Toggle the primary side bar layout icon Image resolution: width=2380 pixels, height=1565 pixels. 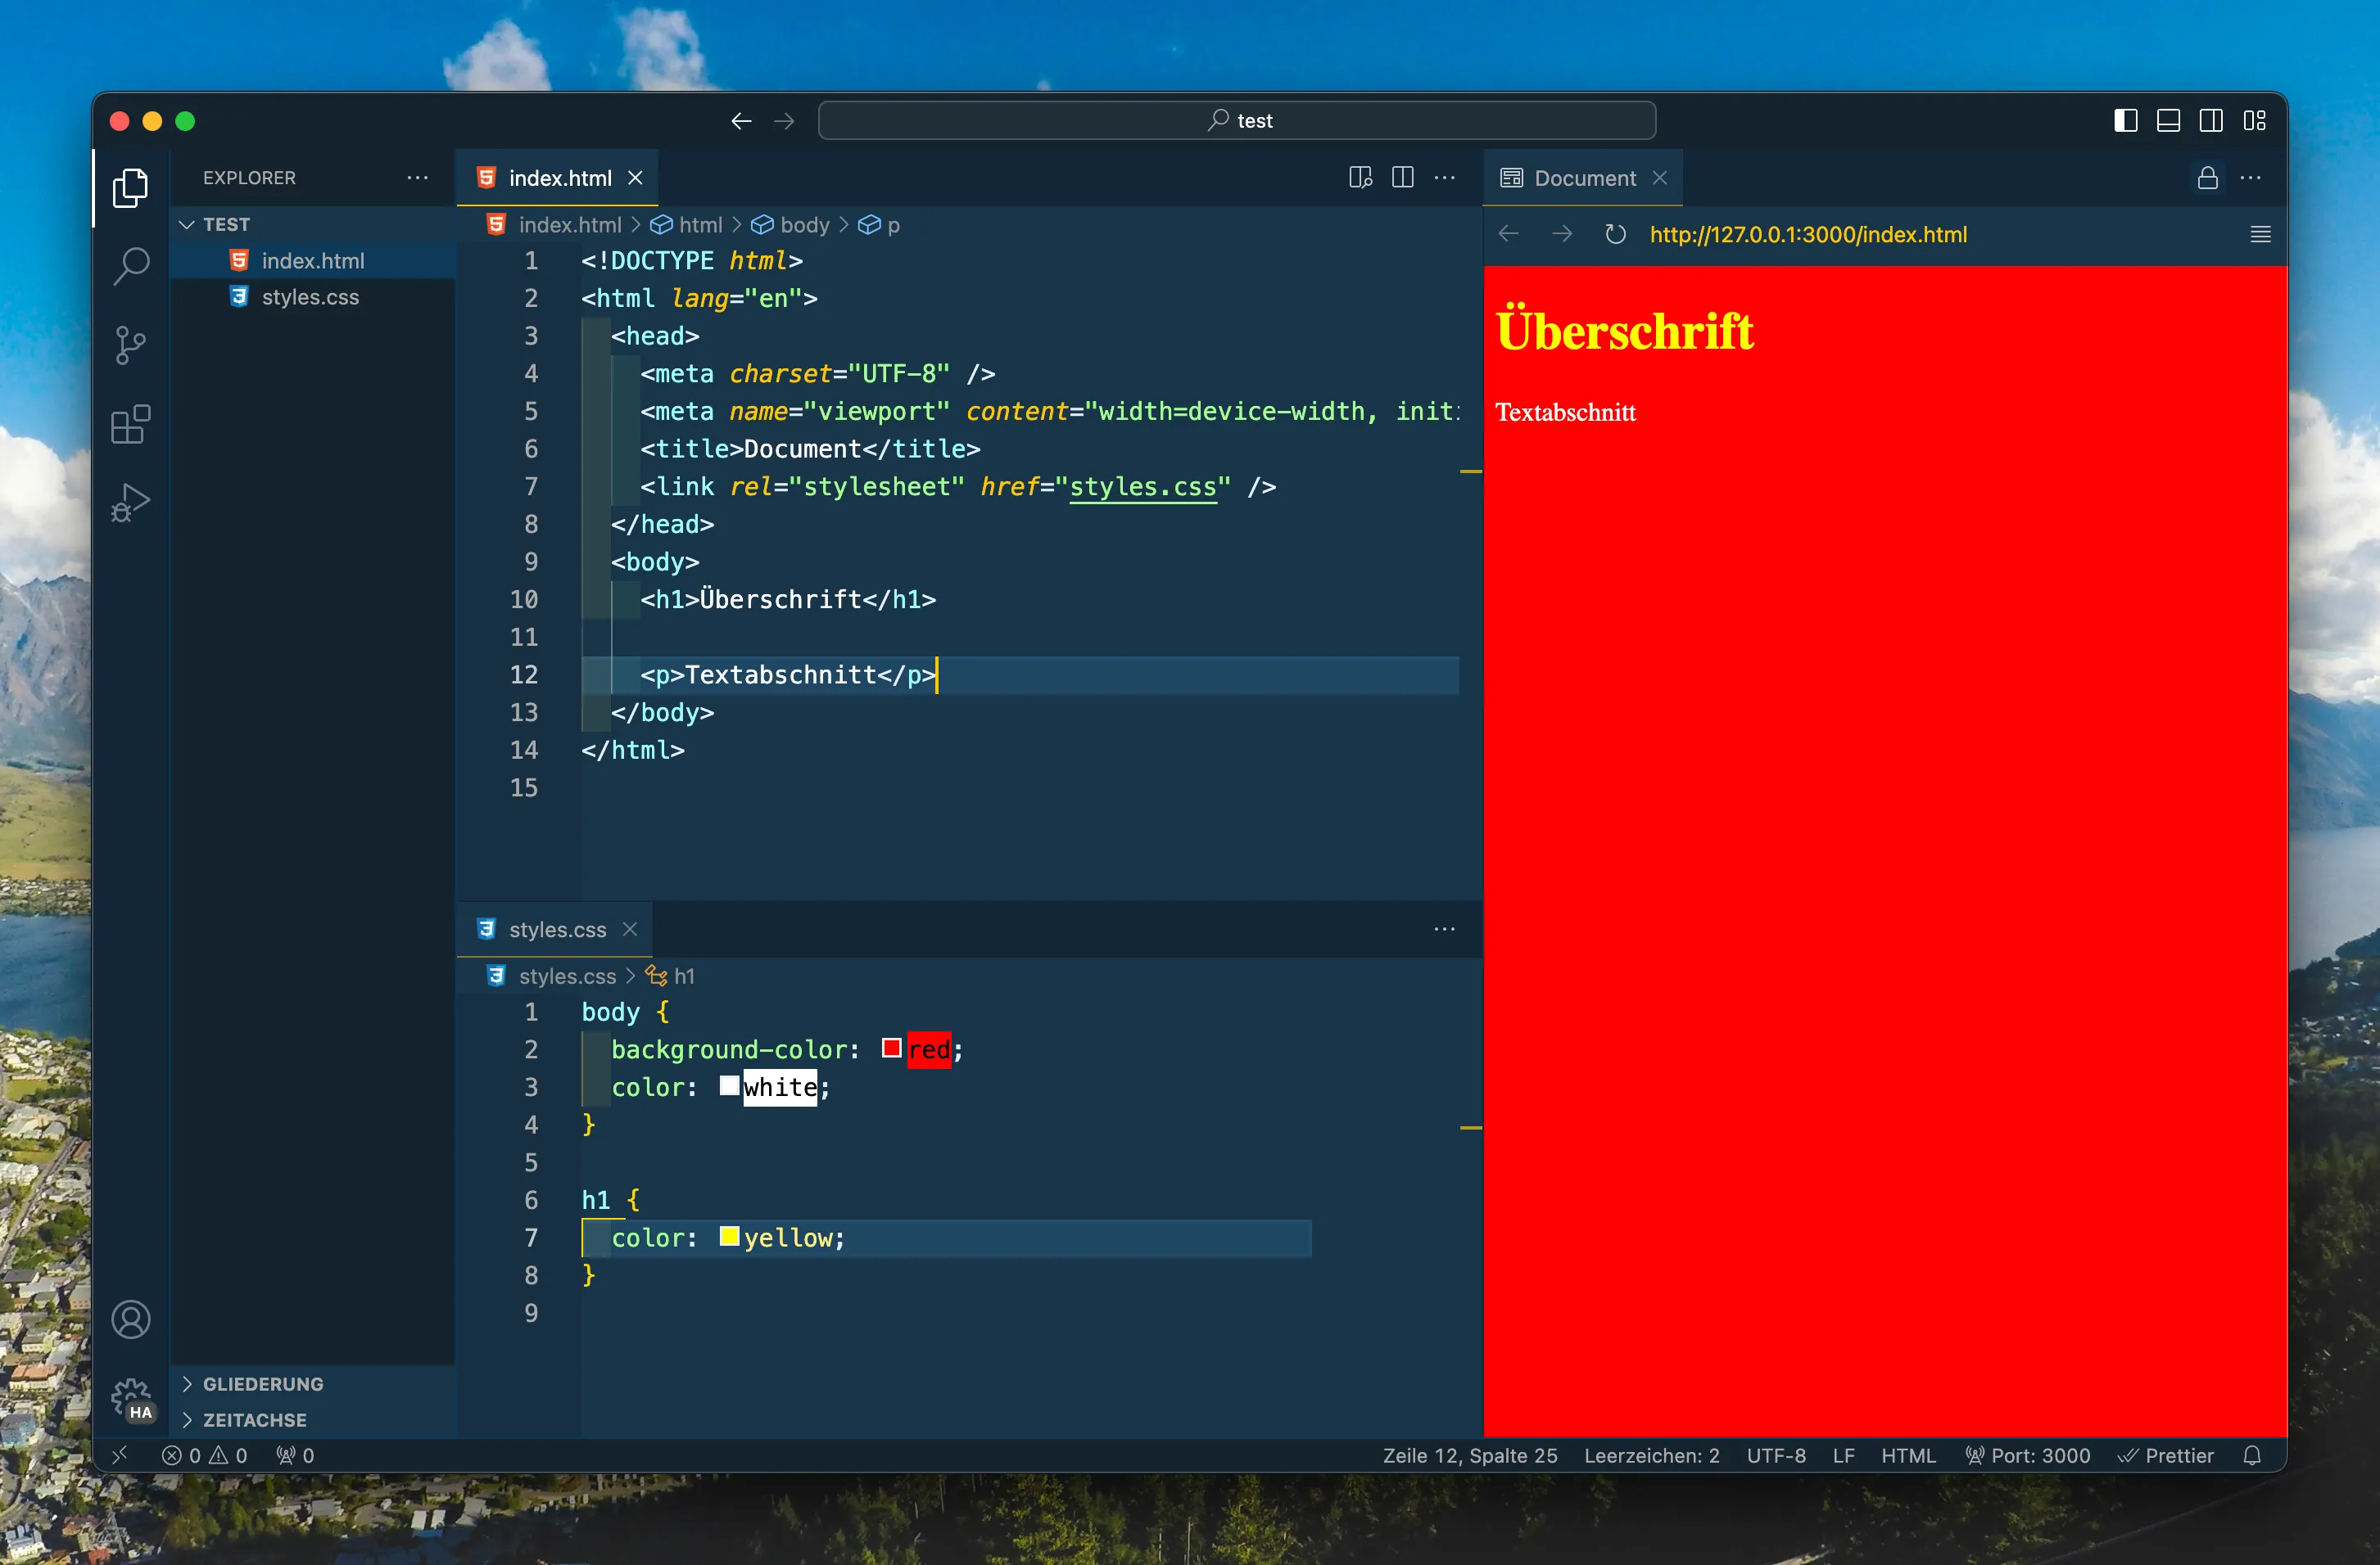click(2126, 121)
